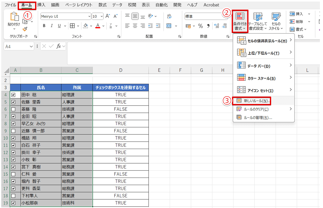Click the insert function fx icon

[x=59, y=46]
